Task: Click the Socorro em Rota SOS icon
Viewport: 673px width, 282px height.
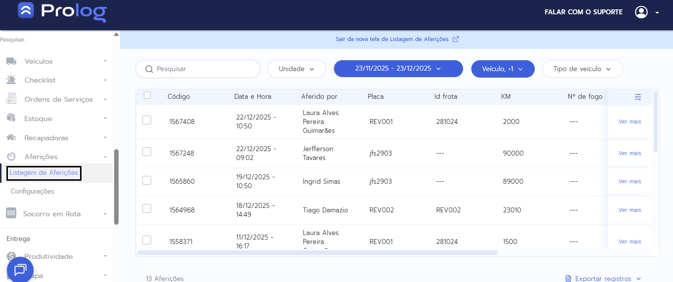Action: [11, 214]
